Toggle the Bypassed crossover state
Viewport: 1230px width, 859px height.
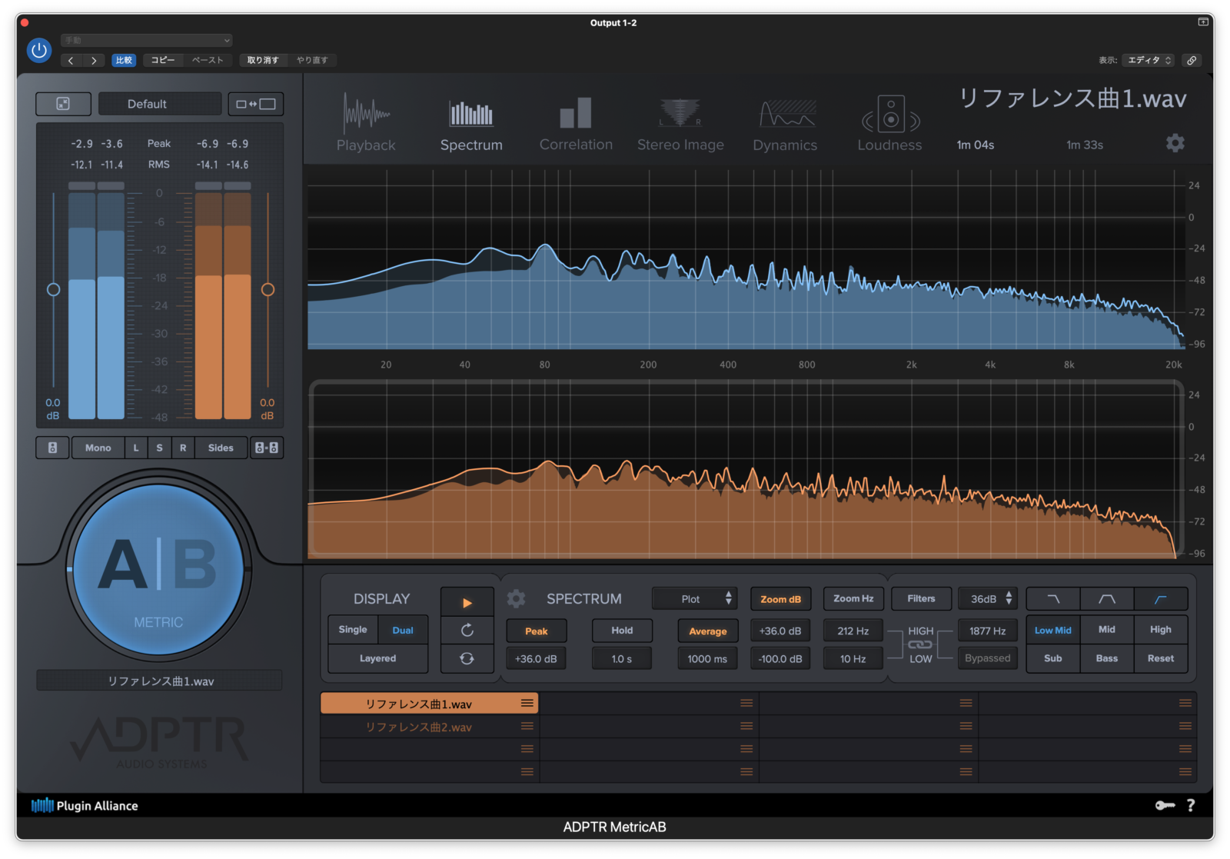click(x=988, y=658)
